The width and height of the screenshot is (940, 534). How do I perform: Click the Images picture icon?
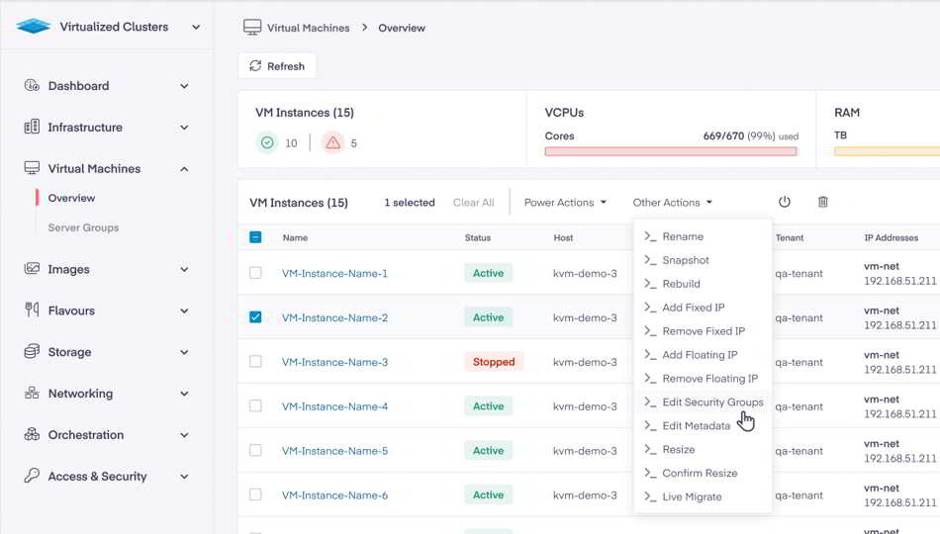[x=32, y=269]
